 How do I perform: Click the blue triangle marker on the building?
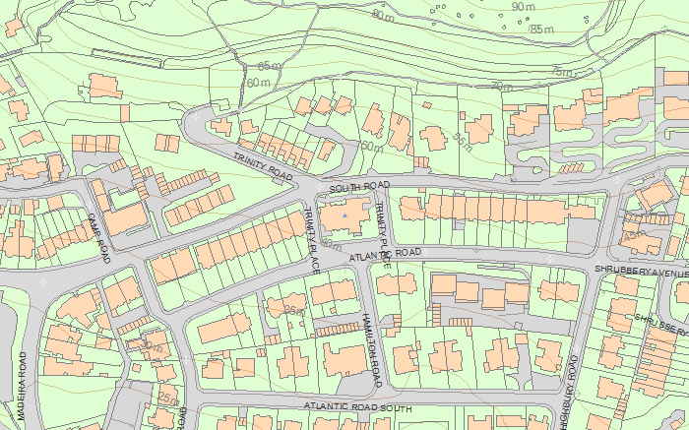[x=345, y=215]
